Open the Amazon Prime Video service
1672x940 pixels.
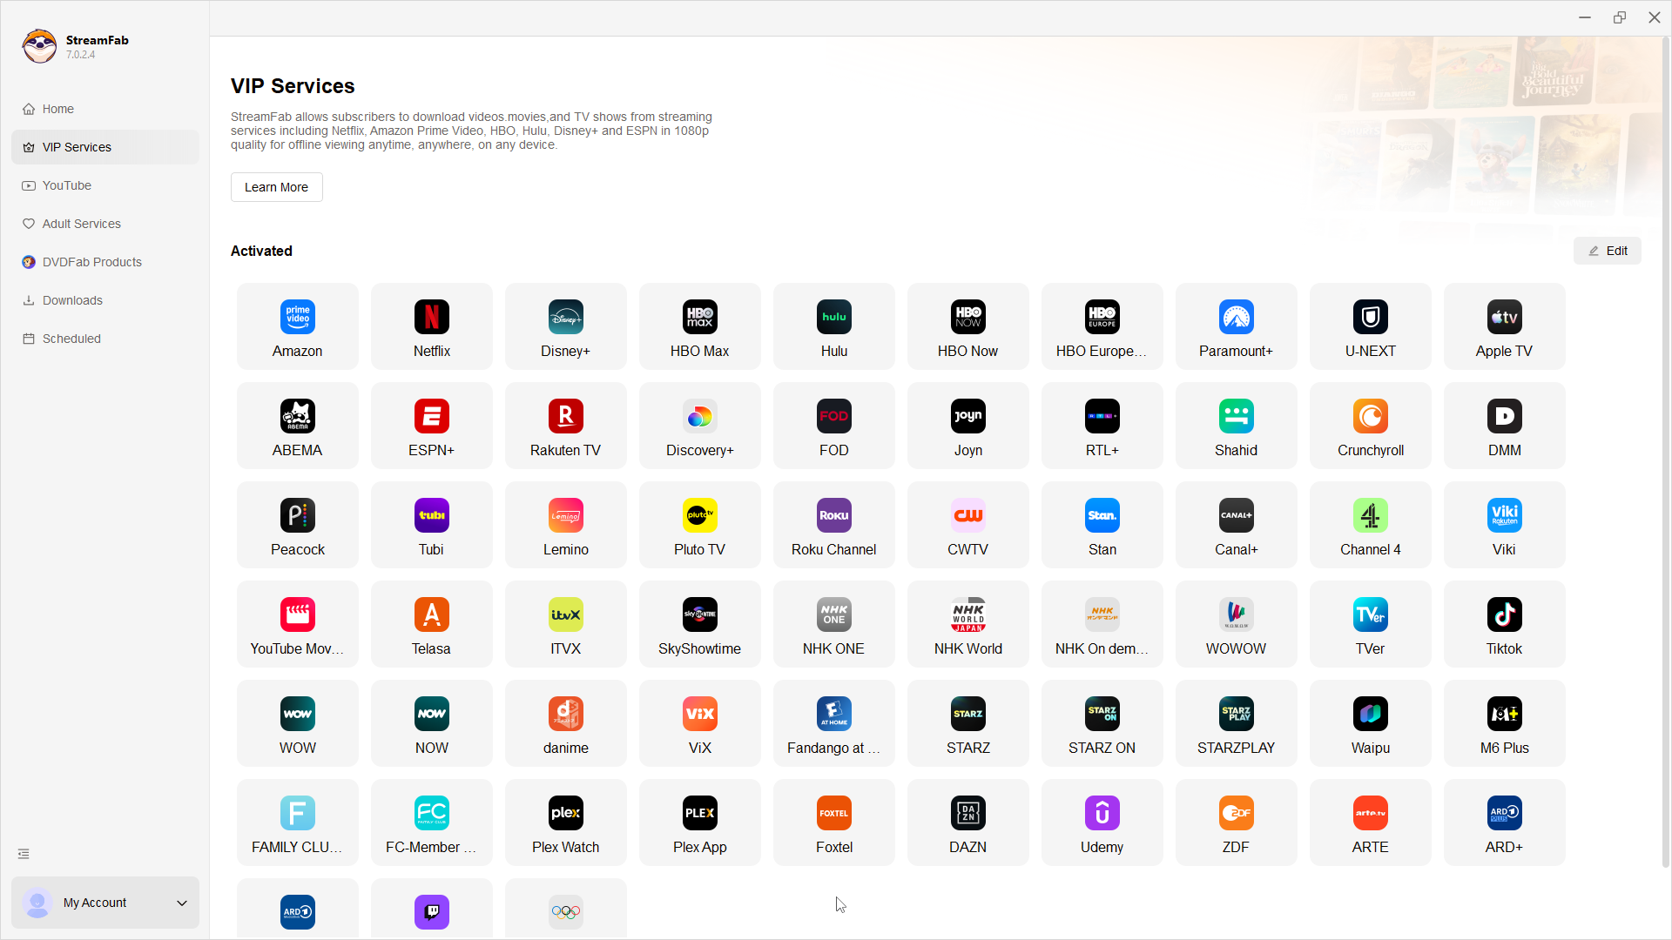tap(298, 326)
